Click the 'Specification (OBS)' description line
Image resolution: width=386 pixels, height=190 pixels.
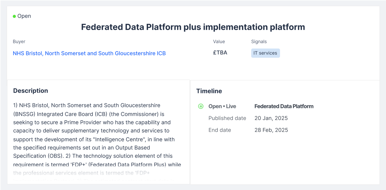coord(93,156)
